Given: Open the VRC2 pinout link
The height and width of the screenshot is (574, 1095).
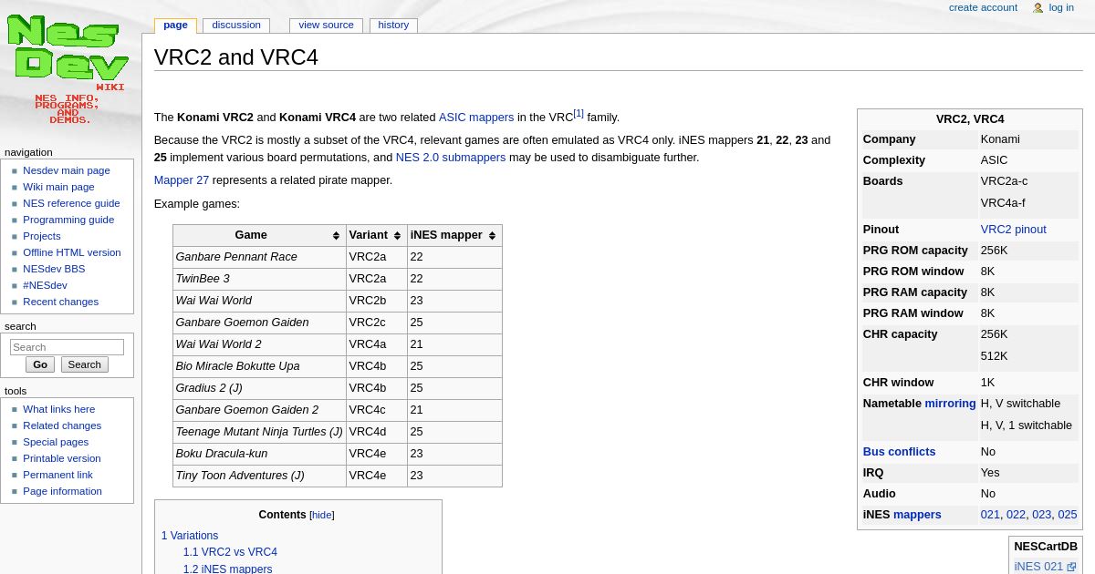Looking at the screenshot, I should coord(1014,230).
